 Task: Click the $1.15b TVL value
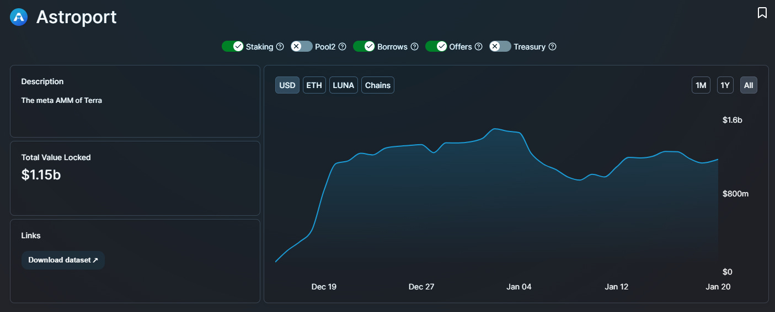pyautogui.click(x=41, y=175)
